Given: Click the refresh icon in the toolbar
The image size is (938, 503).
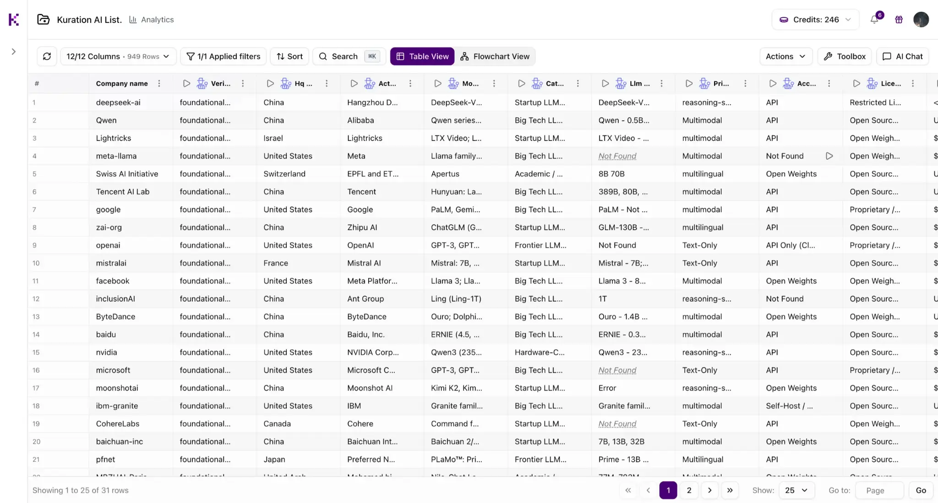Looking at the screenshot, I should pyautogui.click(x=47, y=56).
